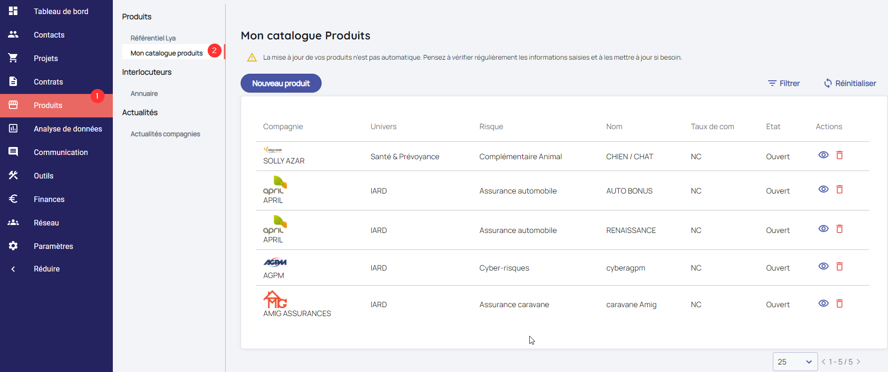Go to next page chevron in pagination

858,362
